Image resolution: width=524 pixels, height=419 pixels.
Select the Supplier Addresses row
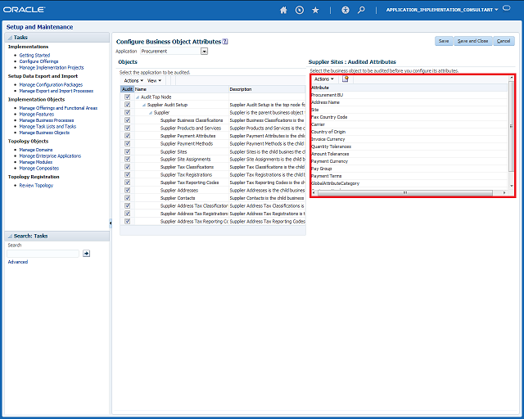point(213,190)
